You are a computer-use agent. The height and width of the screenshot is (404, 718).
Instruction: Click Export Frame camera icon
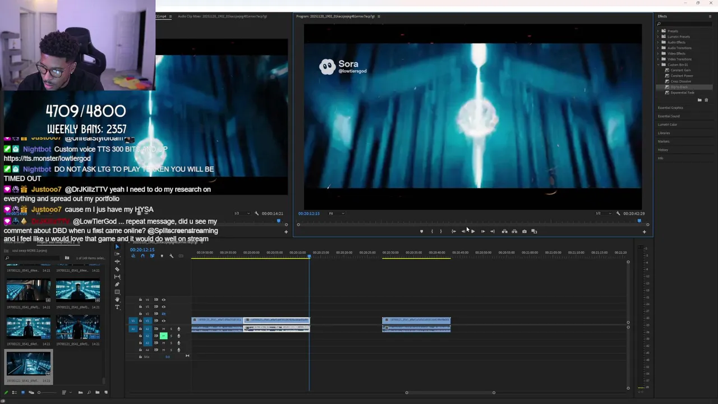[524, 231]
